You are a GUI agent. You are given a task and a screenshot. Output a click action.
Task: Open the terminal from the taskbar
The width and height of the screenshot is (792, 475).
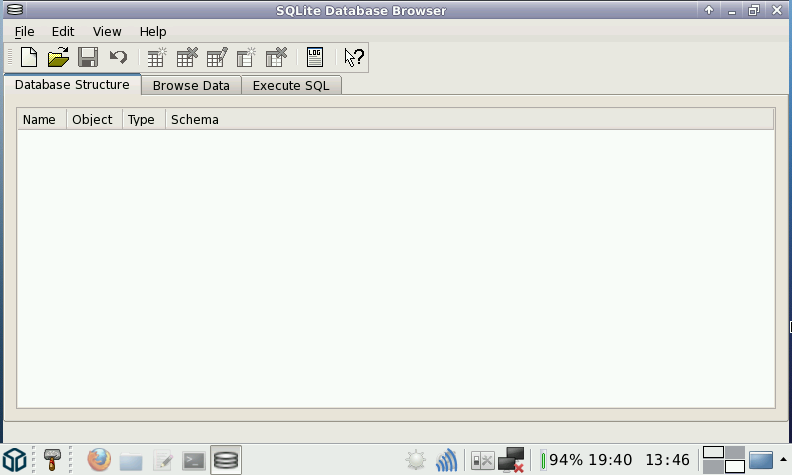point(194,460)
